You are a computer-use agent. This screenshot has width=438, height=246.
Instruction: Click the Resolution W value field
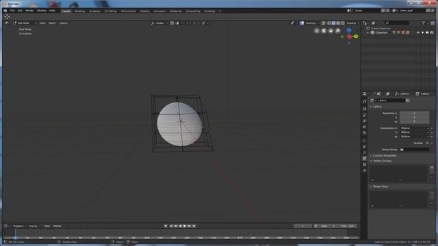415,122
